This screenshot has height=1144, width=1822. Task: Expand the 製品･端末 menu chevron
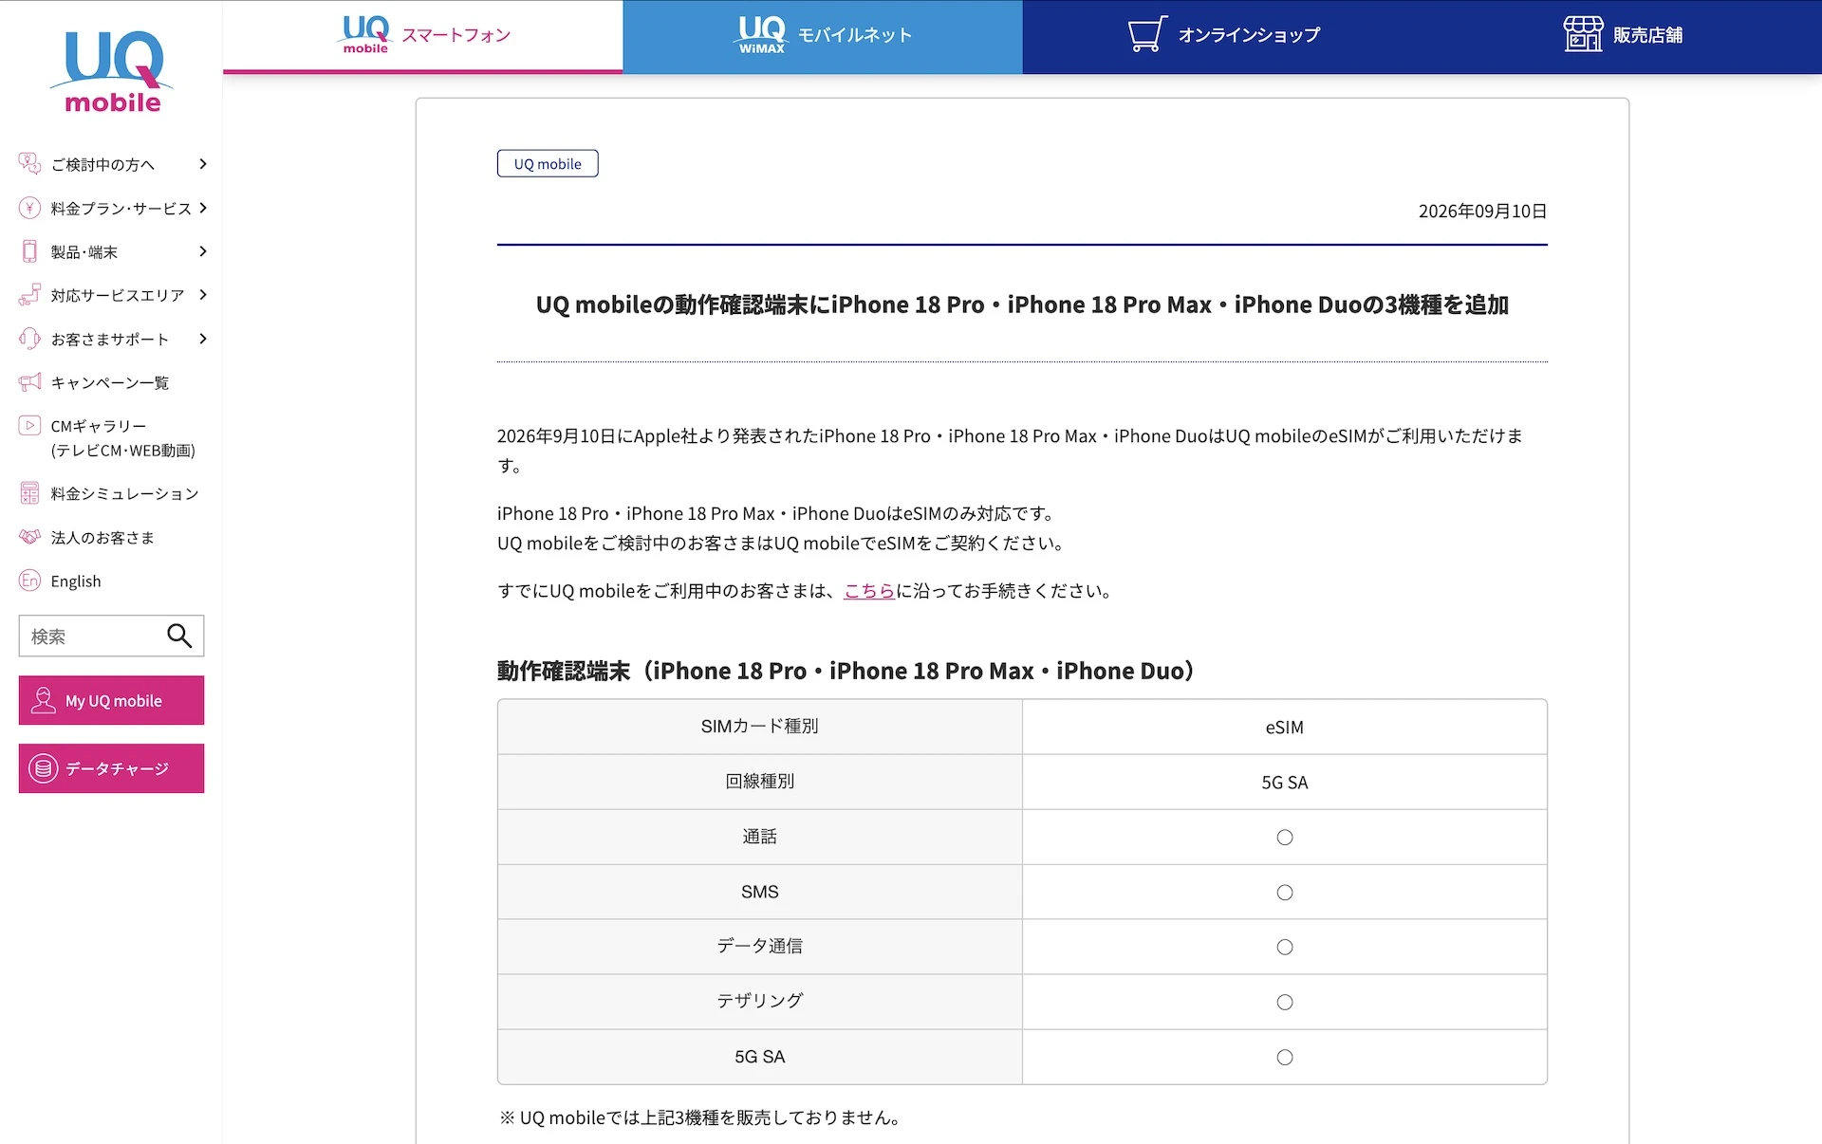pos(202,251)
